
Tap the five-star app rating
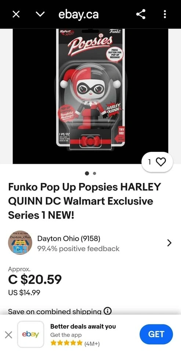(66, 343)
